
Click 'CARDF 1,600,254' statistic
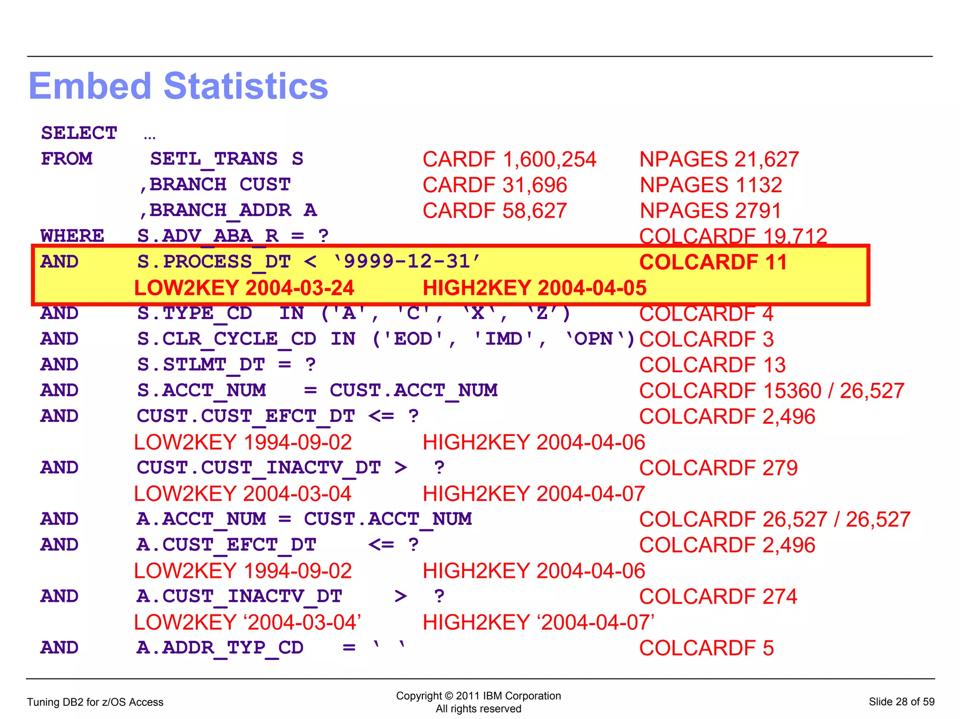click(510, 159)
